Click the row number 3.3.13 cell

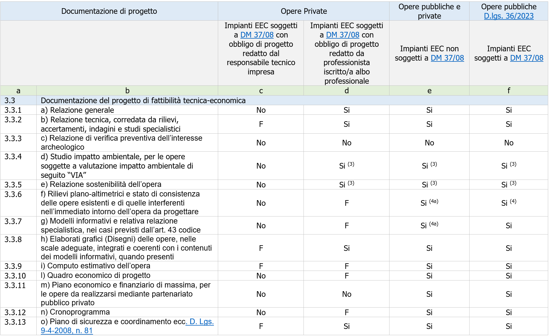(x=15, y=322)
